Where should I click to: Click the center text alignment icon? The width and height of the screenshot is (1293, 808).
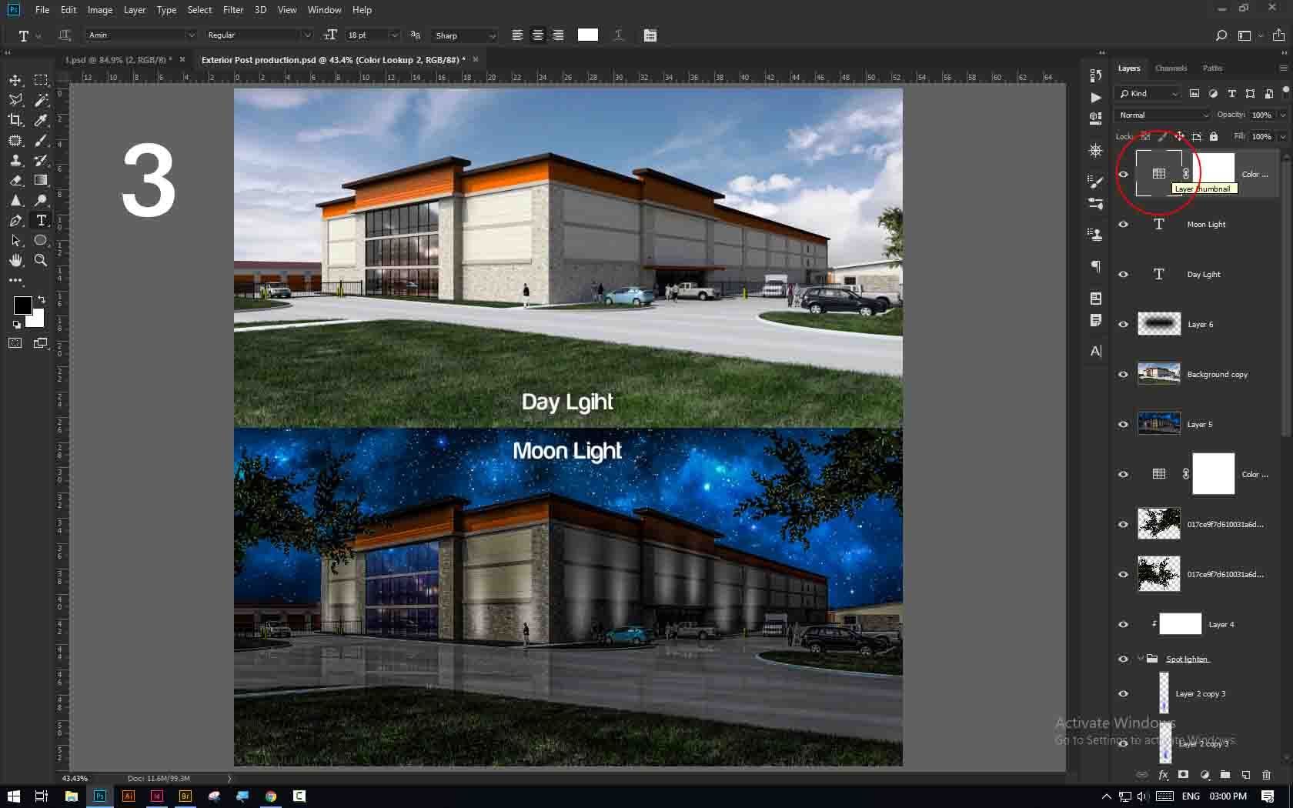tap(537, 35)
